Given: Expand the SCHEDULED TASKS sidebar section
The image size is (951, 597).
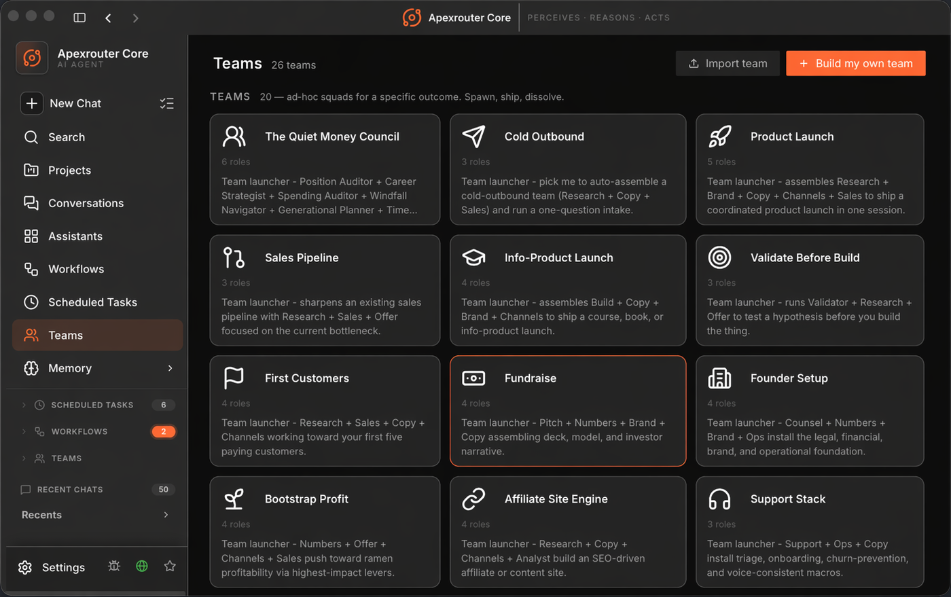Looking at the screenshot, I should pos(24,405).
